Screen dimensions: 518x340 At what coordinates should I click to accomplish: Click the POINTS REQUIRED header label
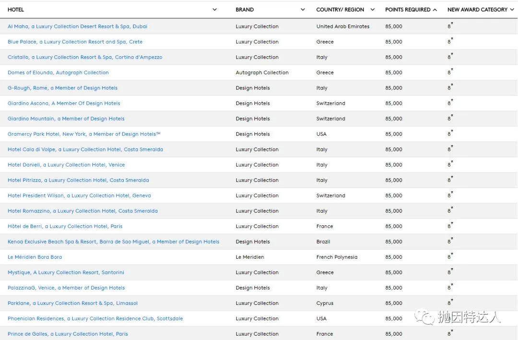pos(408,10)
